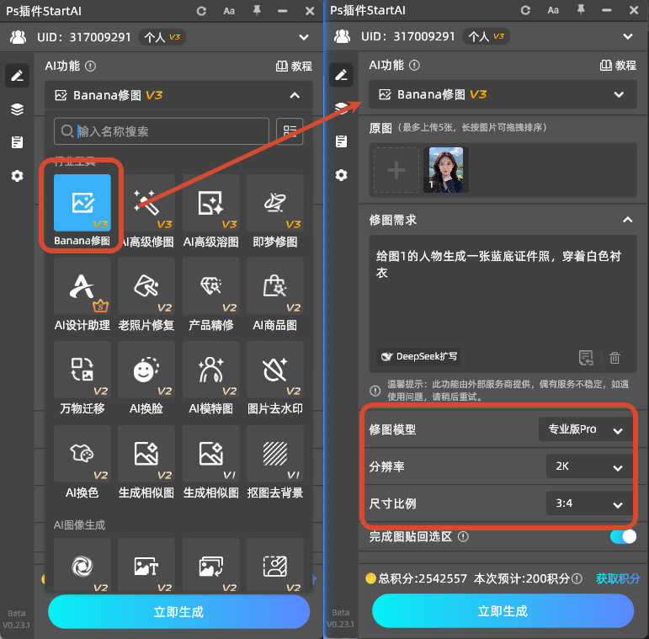The image size is (649, 639).
Task: Expand the Banana修图 dropdown in right panel
Action: pyautogui.click(x=619, y=95)
